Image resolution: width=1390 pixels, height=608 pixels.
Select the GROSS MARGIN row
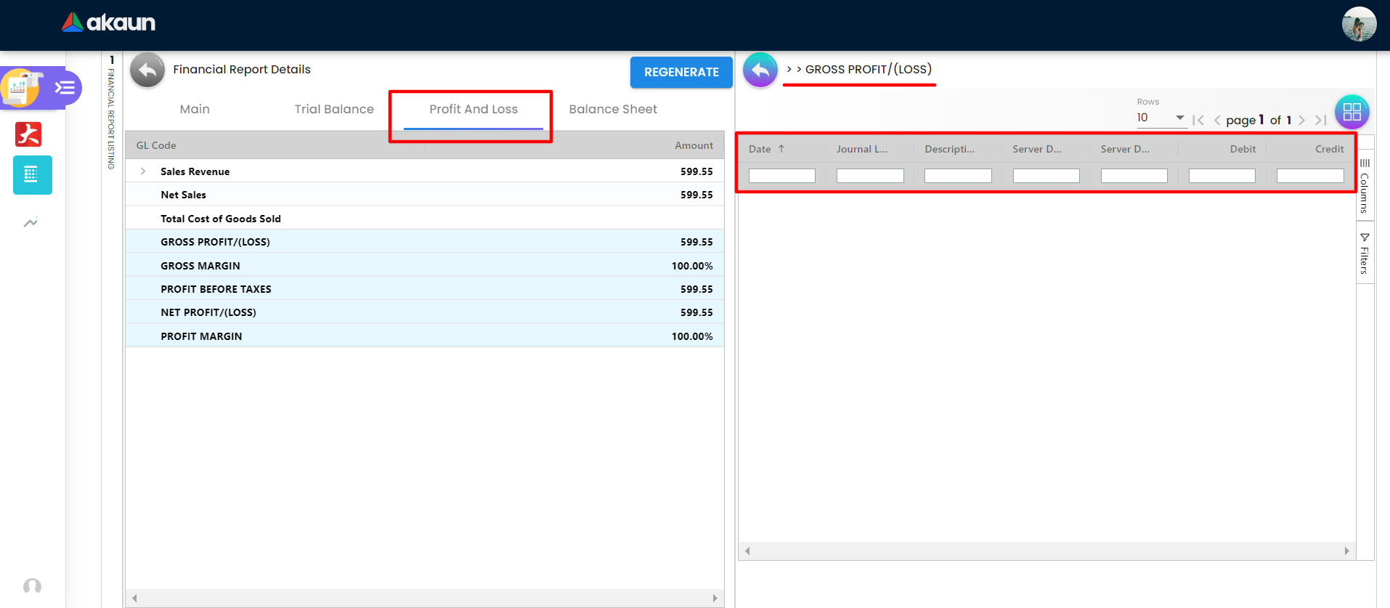coord(425,266)
